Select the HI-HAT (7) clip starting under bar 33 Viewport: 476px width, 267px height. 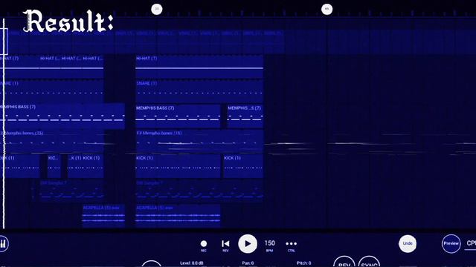pos(199,67)
